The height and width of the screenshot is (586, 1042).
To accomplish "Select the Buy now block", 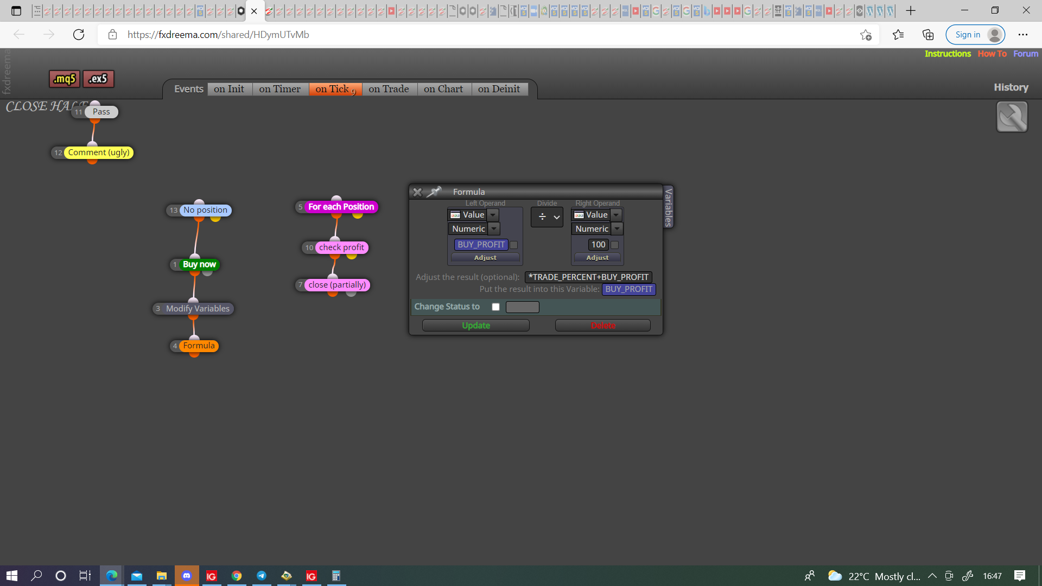I will (199, 264).
